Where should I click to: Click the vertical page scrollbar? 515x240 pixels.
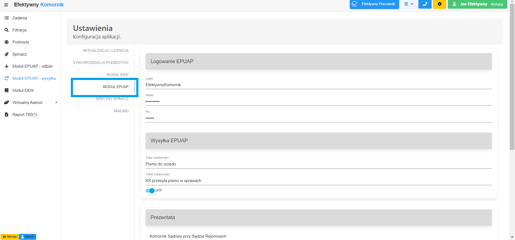(512, 77)
